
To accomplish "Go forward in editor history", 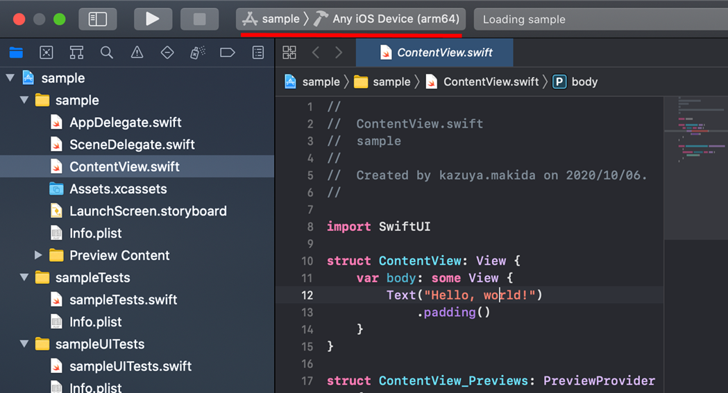I will [x=339, y=53].
